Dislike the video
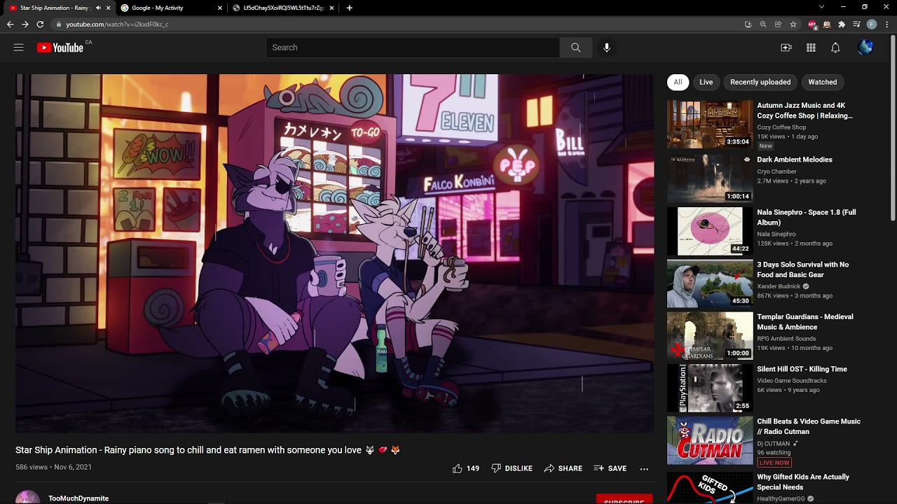This screenshot has height=504, width=897. pos(512,468)
